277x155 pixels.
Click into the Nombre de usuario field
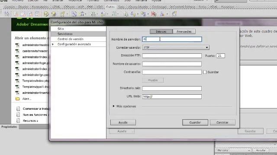[172, 64]
